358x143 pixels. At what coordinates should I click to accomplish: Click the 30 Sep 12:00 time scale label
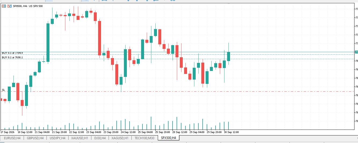tap(231, 132)
